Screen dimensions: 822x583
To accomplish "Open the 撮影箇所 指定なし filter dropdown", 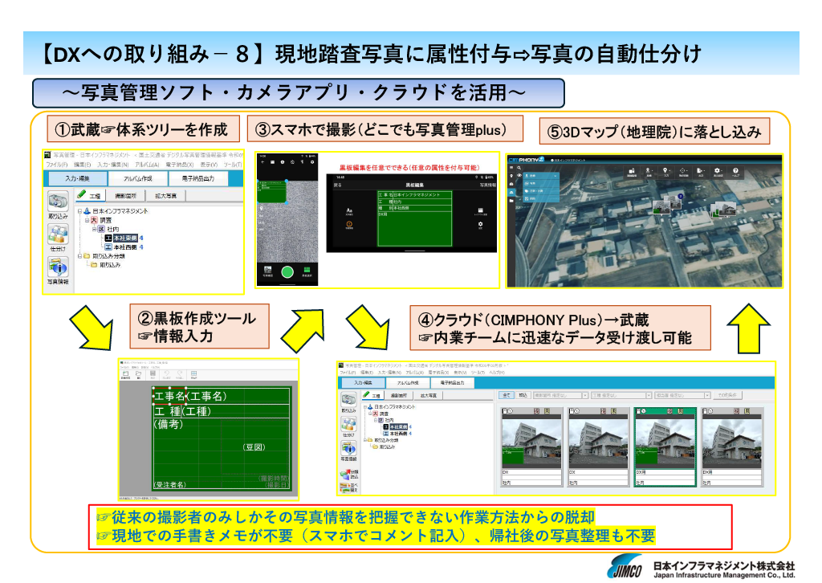I will pyautogui.click(x=559, y=395).
